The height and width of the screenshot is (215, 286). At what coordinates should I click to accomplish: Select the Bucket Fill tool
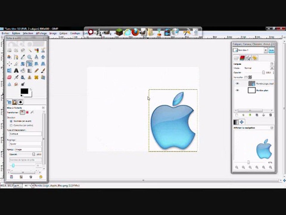[x=23, y=70]
